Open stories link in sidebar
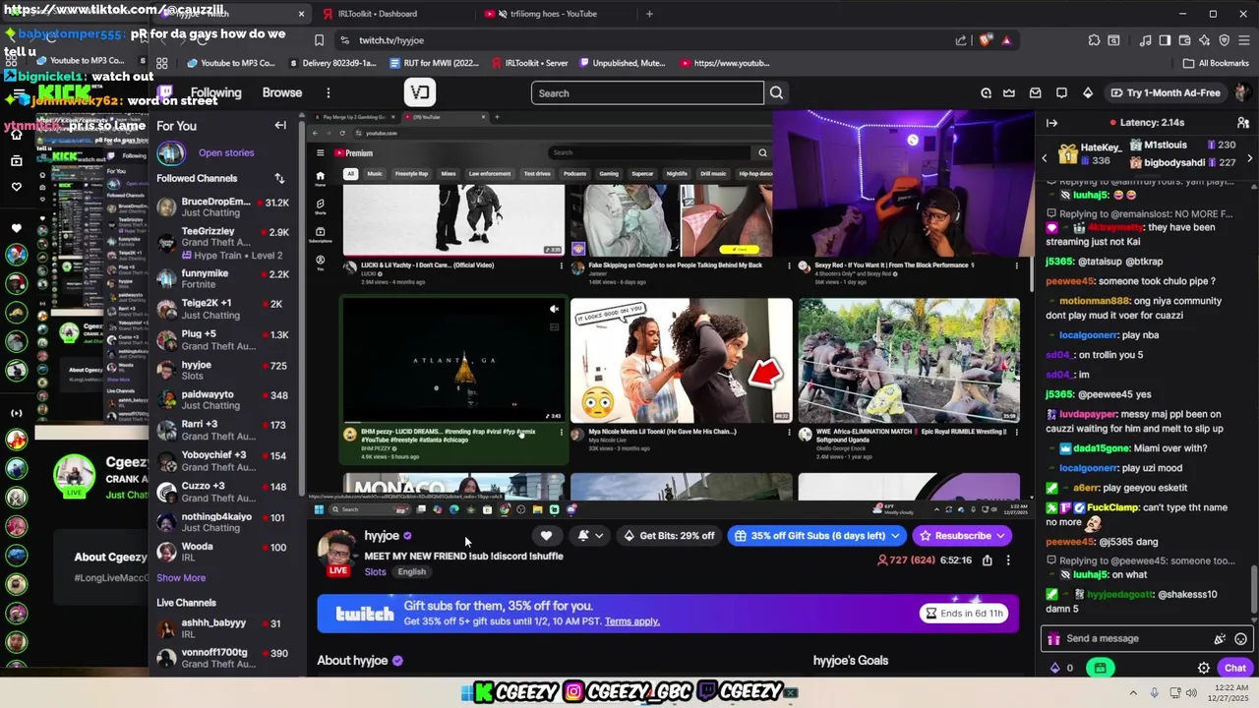This screenshot has width=1259, height=708. [226, 152]
